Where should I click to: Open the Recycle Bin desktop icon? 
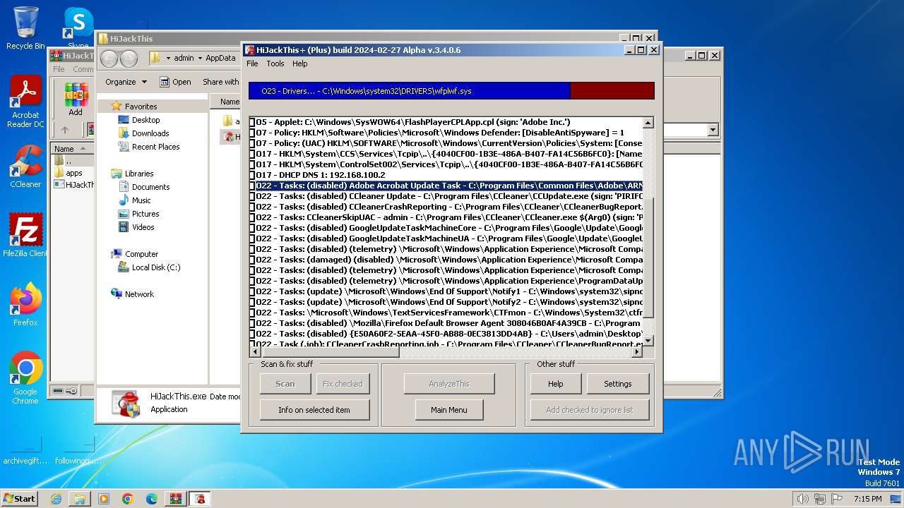pos(25,28)
